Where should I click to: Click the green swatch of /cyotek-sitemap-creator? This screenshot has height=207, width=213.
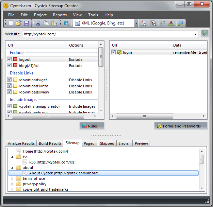[x=15, y=106]
